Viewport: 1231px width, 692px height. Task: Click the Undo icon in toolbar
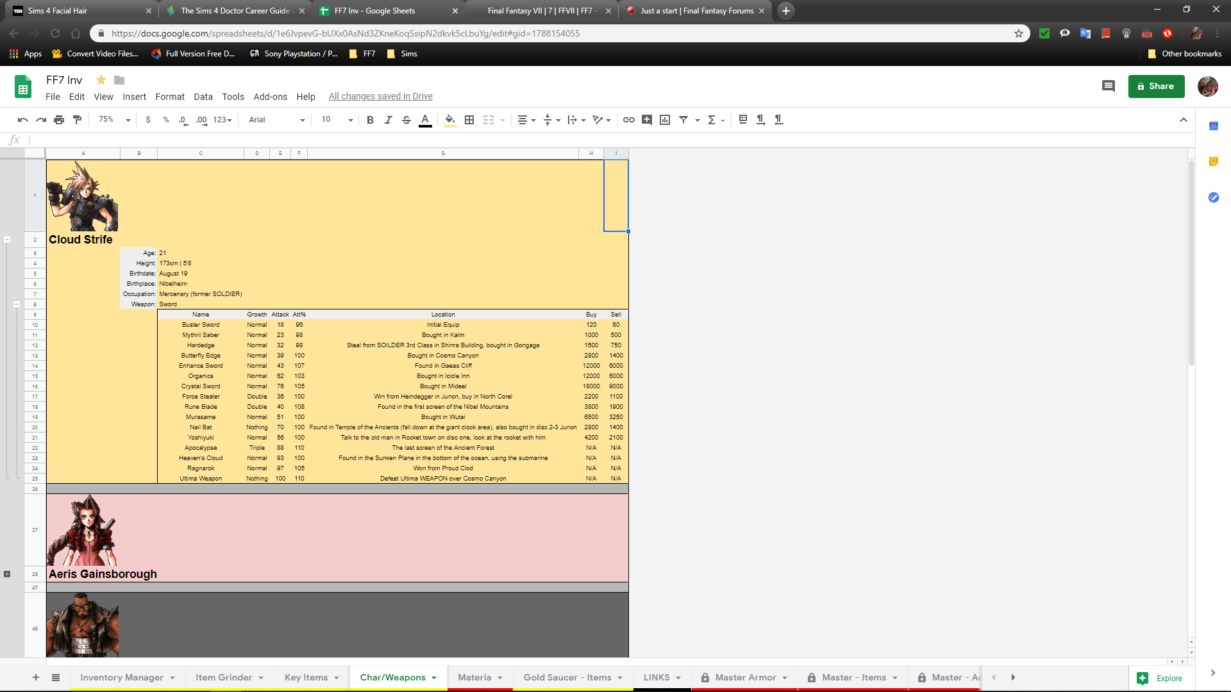(23, 120)
